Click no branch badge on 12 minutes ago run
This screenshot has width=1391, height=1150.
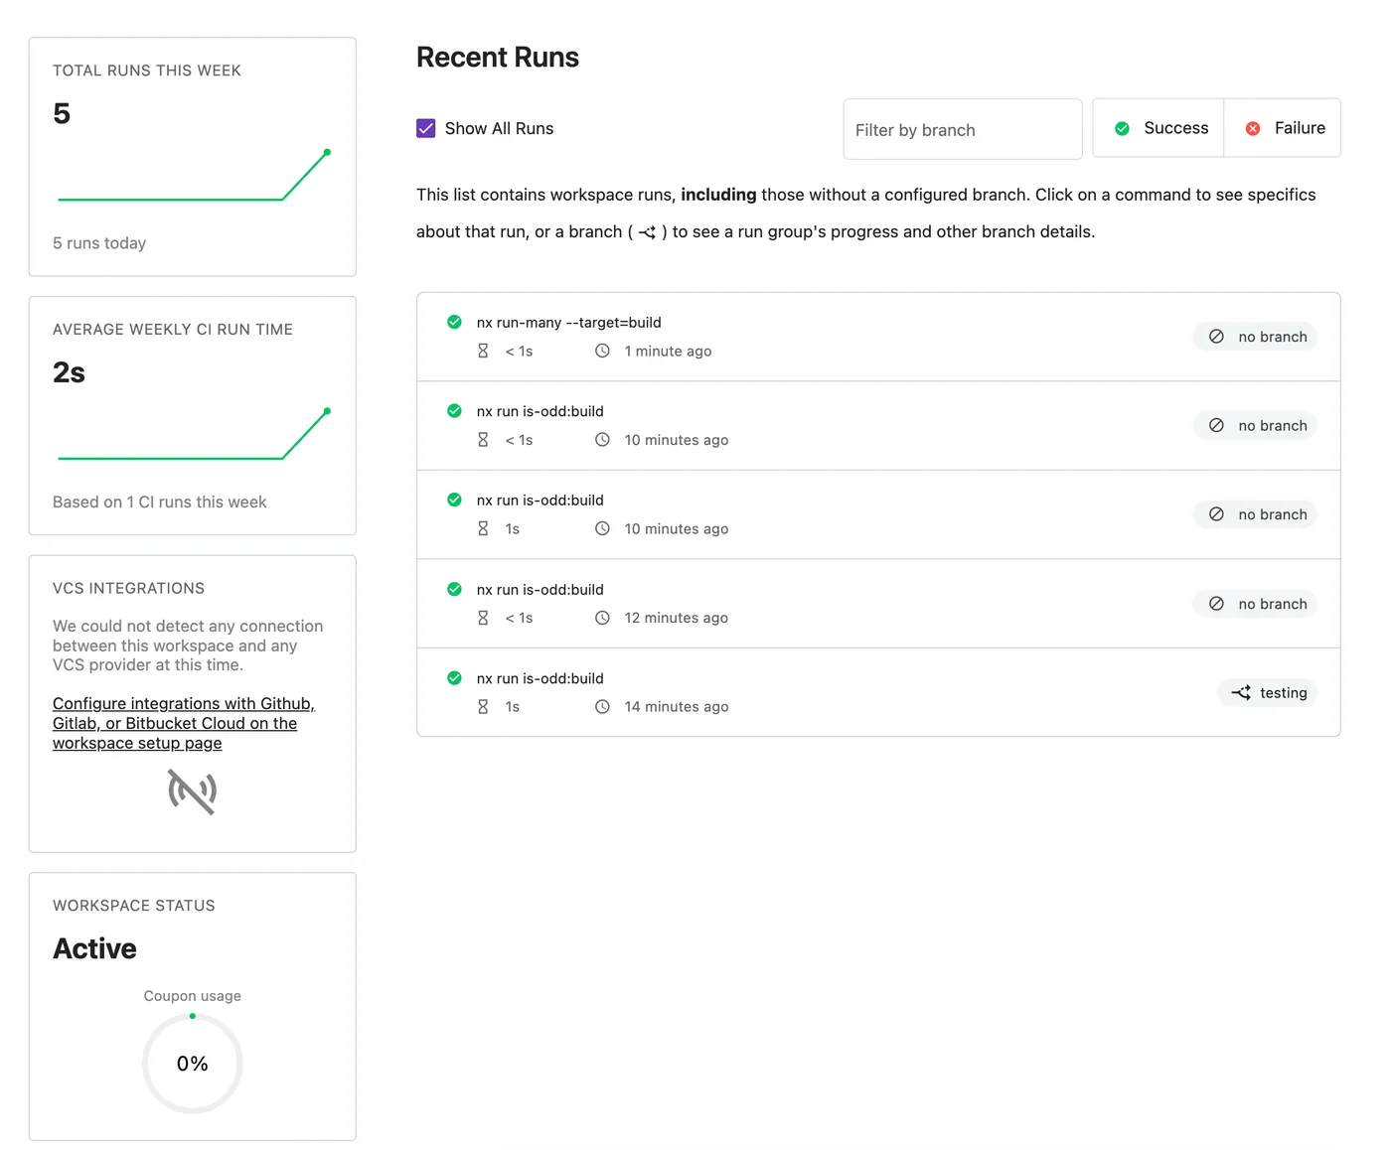tap(1256, 604)
